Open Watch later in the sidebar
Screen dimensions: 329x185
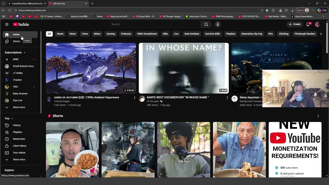[x=21, y=139]
